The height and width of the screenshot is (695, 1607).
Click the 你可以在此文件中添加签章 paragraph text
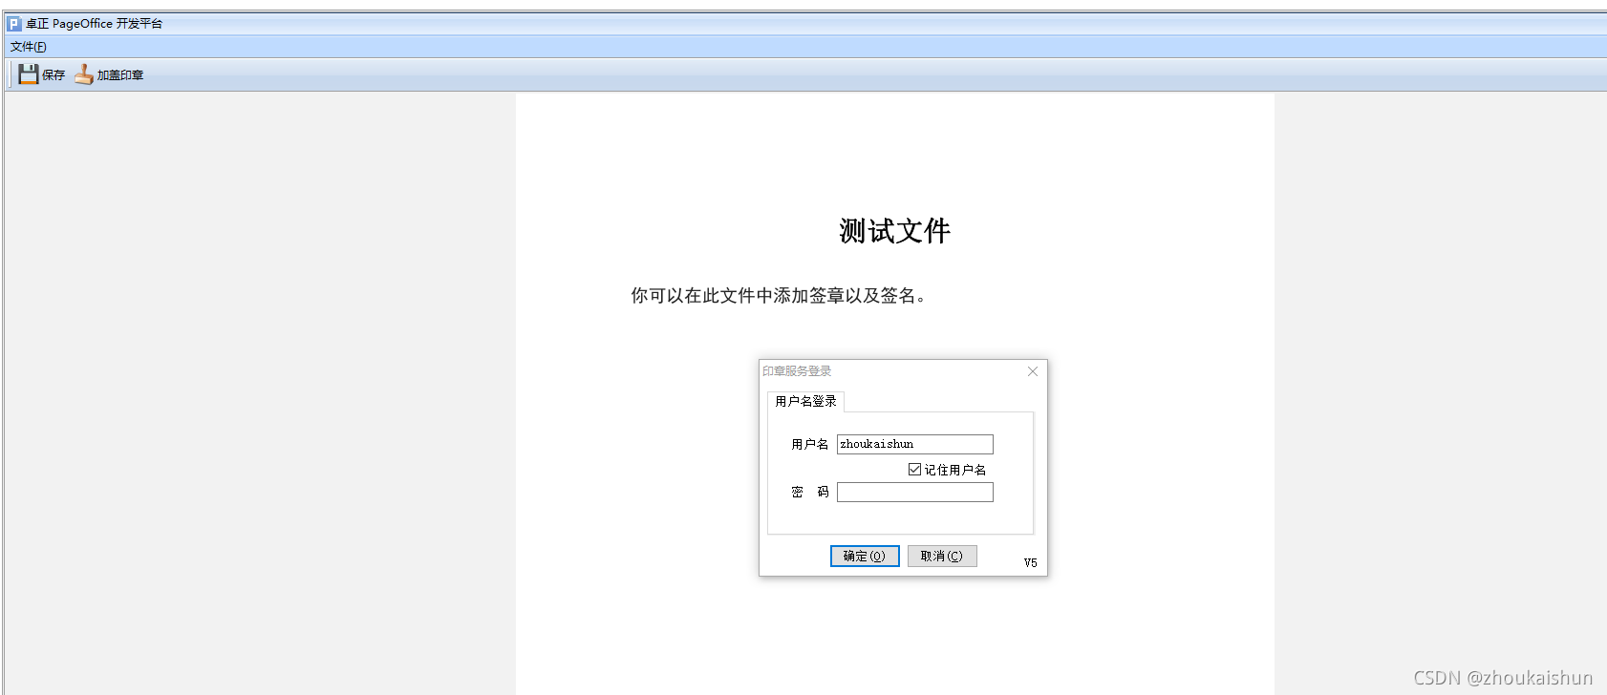[x=779, y=296]
